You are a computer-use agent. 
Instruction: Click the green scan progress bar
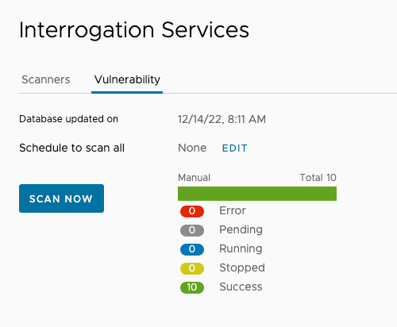coord(257,194)
